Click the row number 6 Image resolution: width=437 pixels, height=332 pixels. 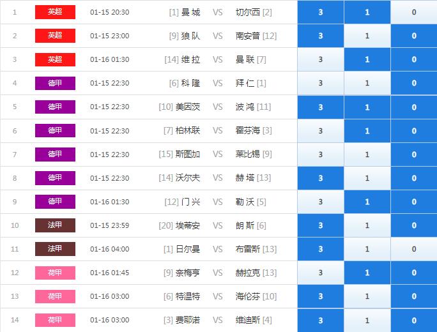point(15,131)
